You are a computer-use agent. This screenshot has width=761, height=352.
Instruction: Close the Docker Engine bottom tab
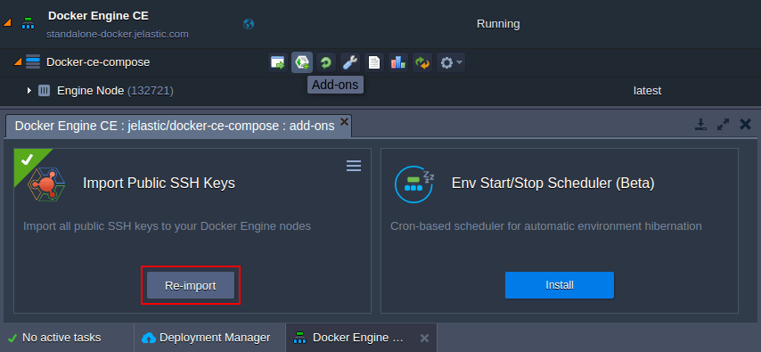[424, 338]
